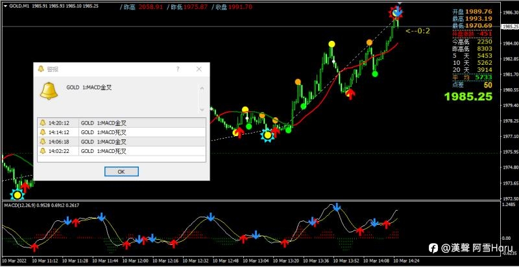Click the red sunburst marker with blue arrow
The image size is (519, 267).
396,12
